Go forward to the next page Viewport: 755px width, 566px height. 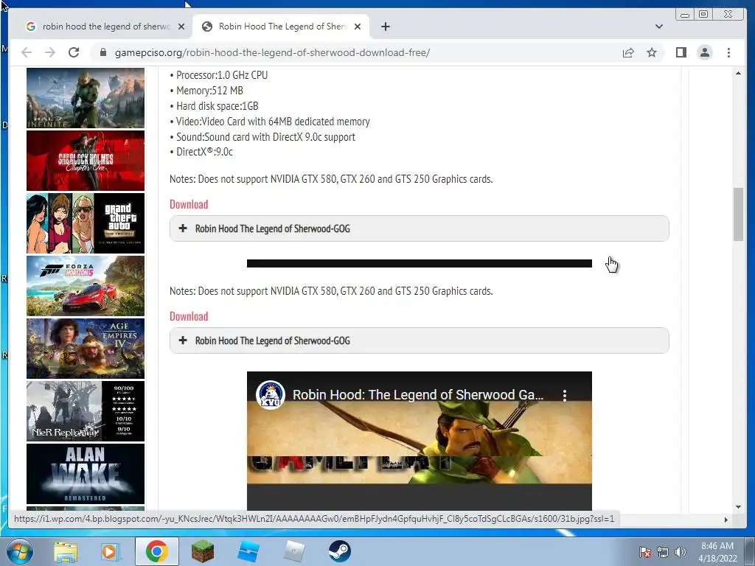pyautogui.click(x=50, y=52)
